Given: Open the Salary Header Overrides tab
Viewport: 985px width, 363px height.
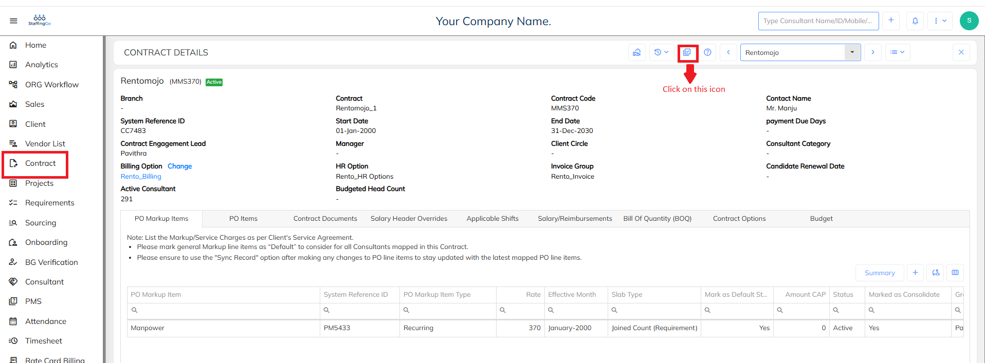Looking at the screenshot, I should (x=409, y=219).
